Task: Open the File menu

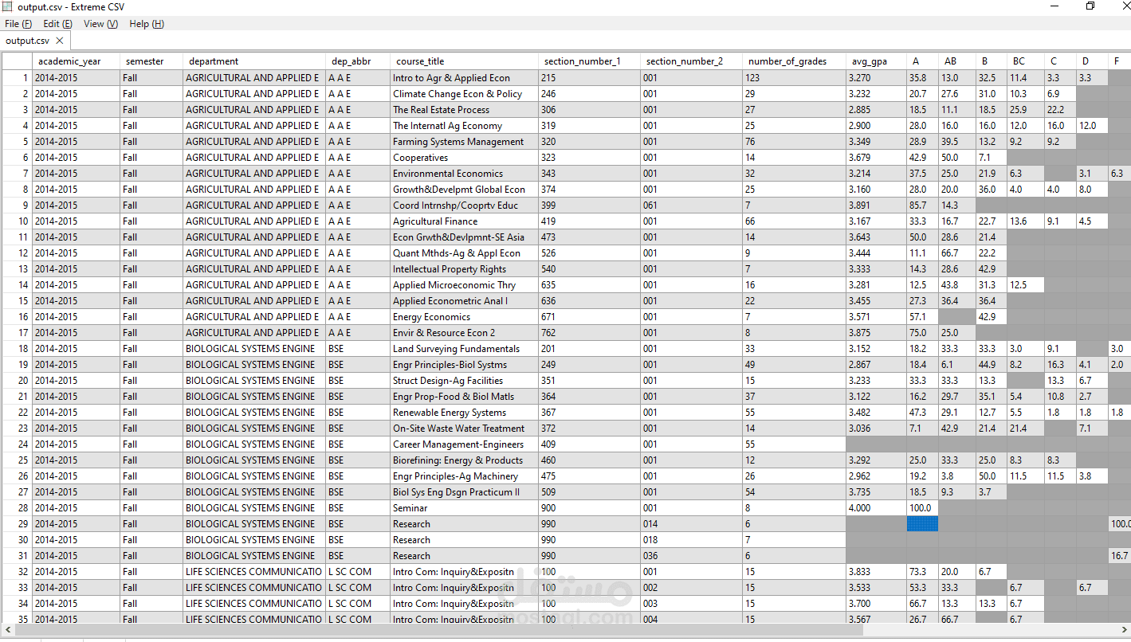Action: tap(18, 24)
